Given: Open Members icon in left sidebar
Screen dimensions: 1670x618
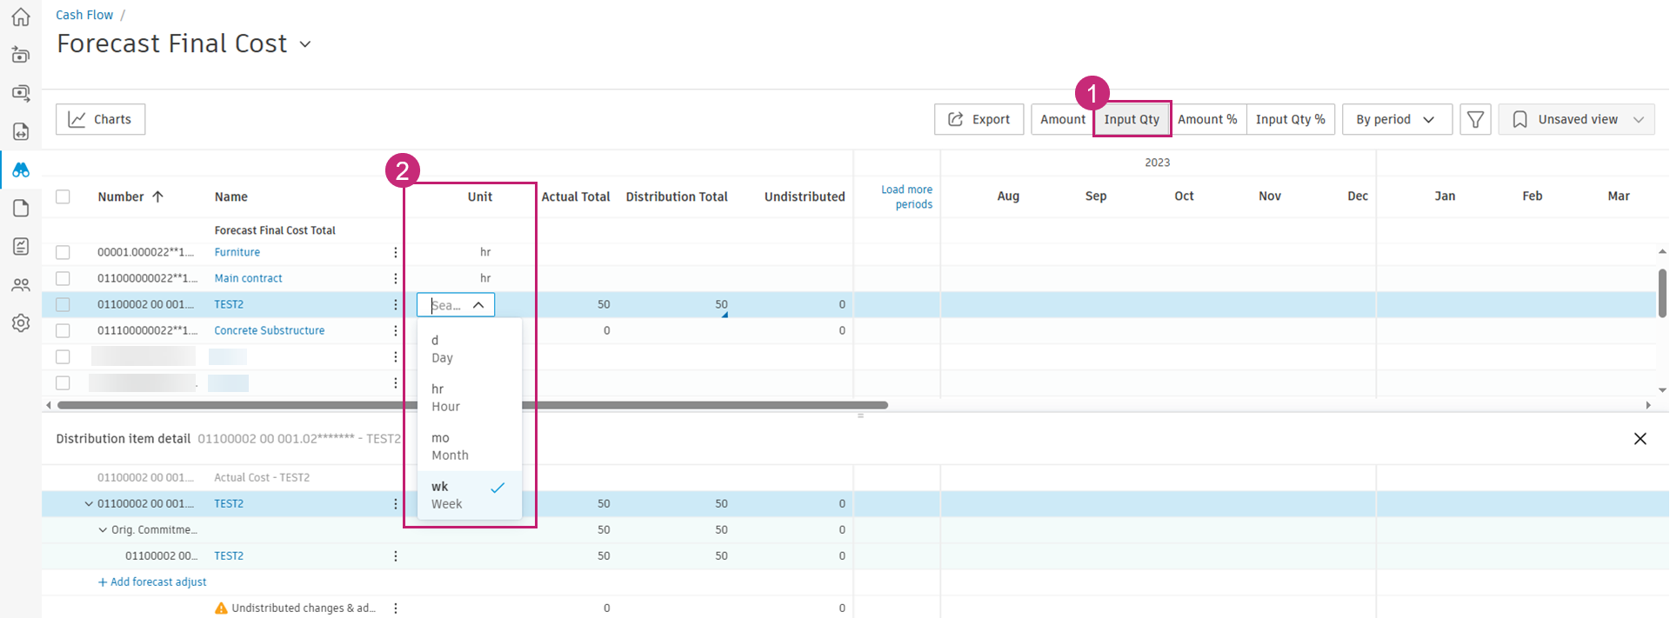Looking at the screenshot, I should [x=21, y=285].
